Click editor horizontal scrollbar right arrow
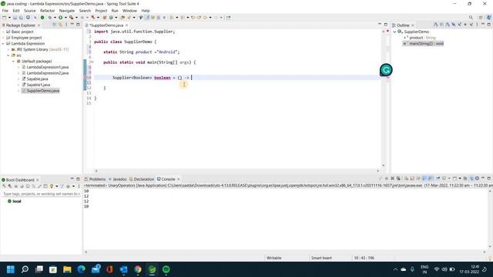493x277 pixels. (x=378, y=171)
